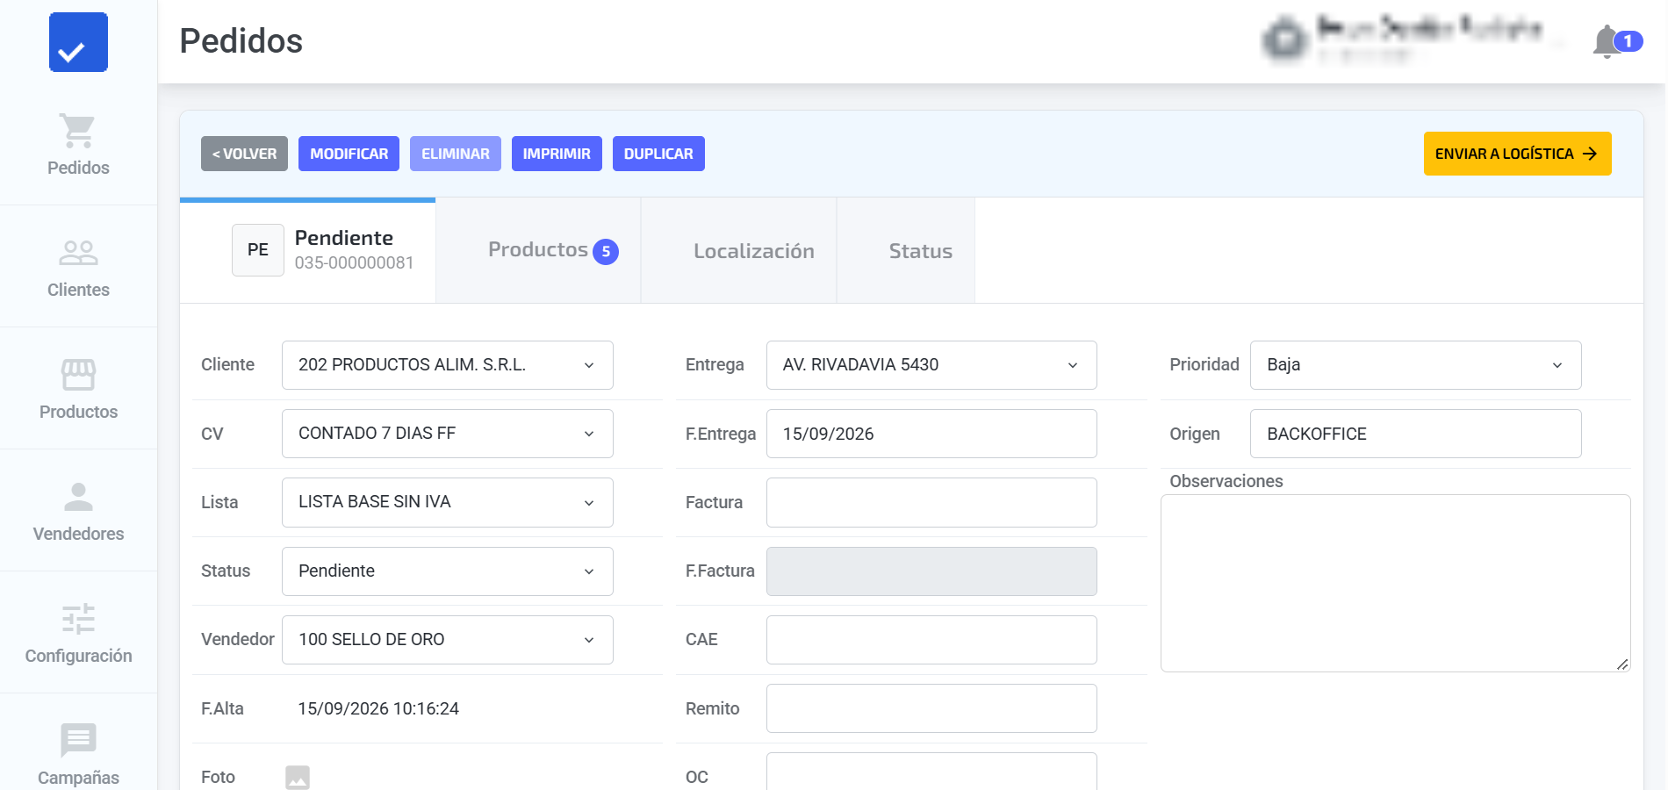Open the CV payment terms dropdown
Screen dimensions: 1668x790
point(448,434)
